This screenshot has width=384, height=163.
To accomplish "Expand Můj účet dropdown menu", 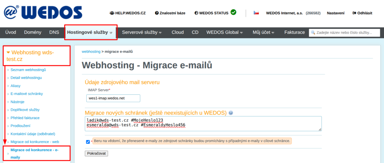I will (264, 32).
